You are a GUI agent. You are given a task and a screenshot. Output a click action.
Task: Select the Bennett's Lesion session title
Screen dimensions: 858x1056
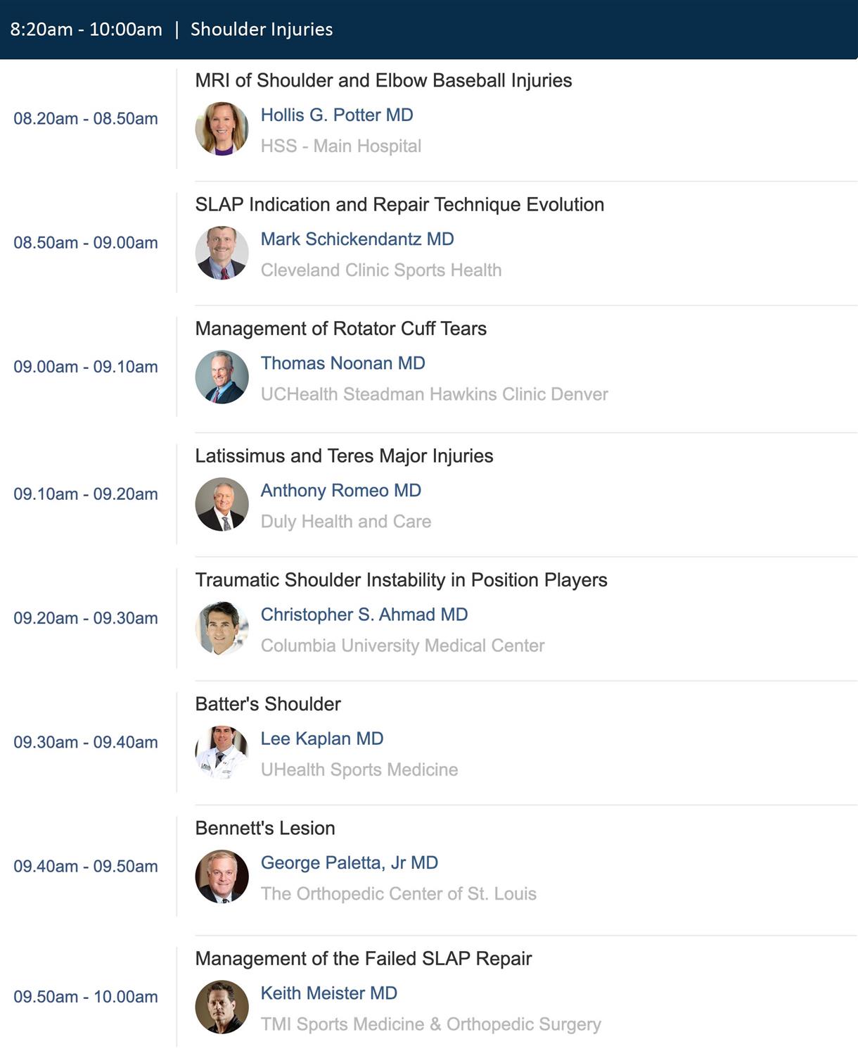265,828
